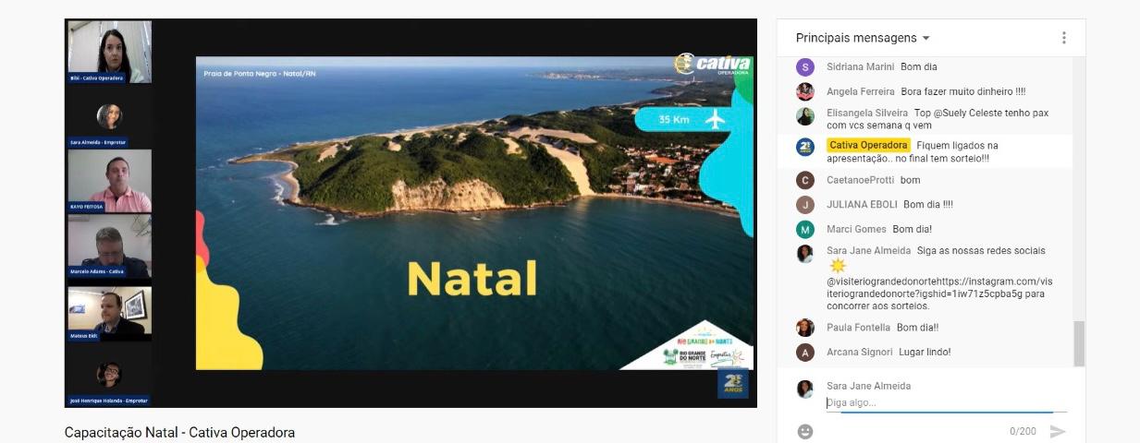Click the highlighted Cativa Operadora author name

pyautogui.click(x=868, y=145)
